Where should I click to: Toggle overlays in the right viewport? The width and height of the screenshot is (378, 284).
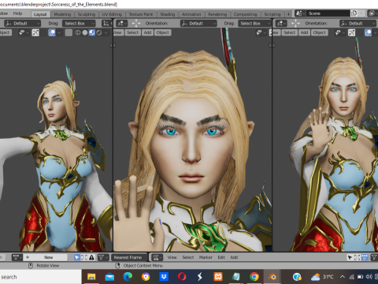pyautogui.click(x=368, y=32)
